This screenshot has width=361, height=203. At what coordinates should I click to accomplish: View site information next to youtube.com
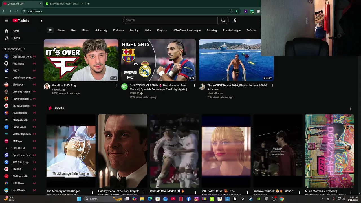click(x=24, y=11)
